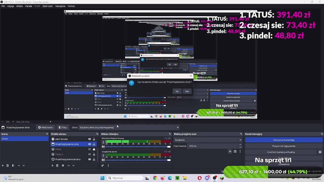Open the Narzędzia menu
This screenshot has width=324, height=182.
pos(60,6)
